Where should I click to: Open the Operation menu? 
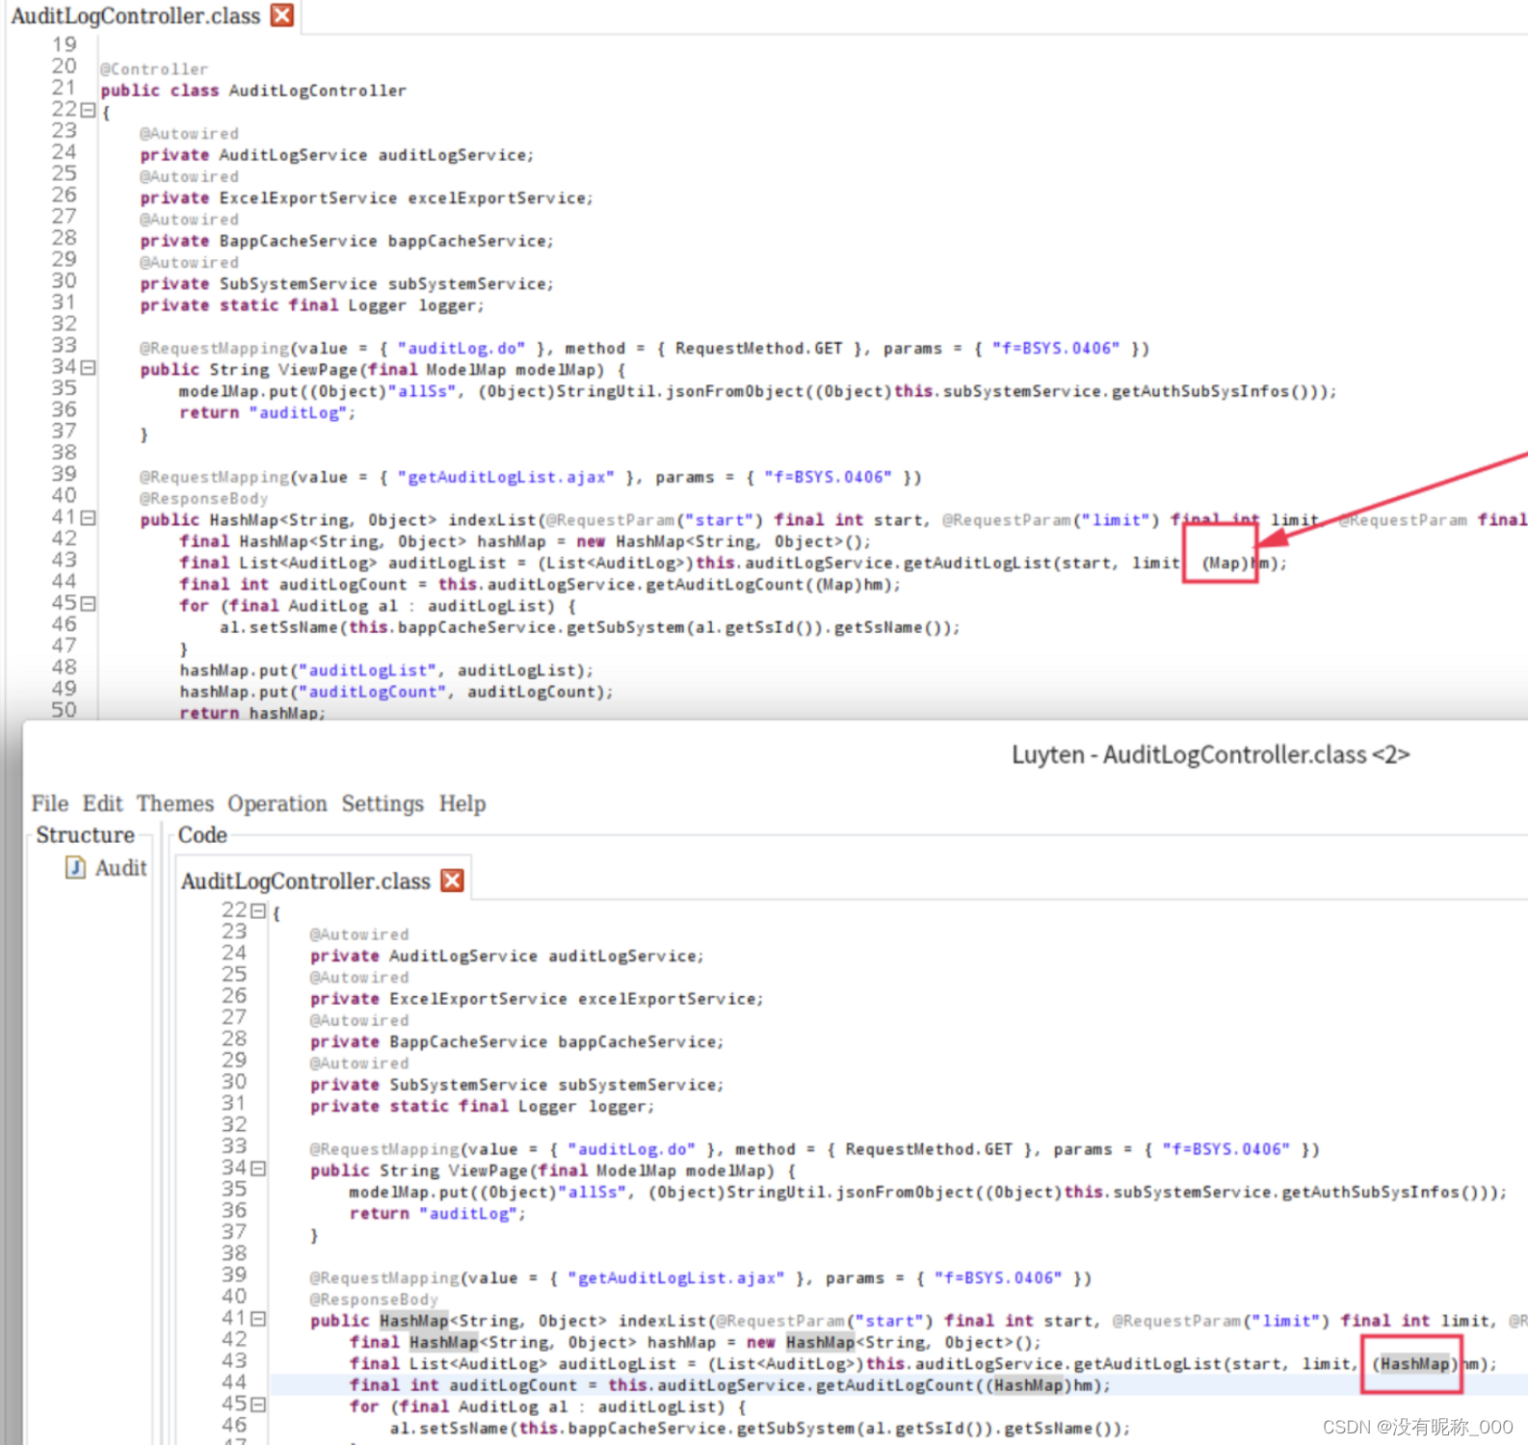coord(277,803)
